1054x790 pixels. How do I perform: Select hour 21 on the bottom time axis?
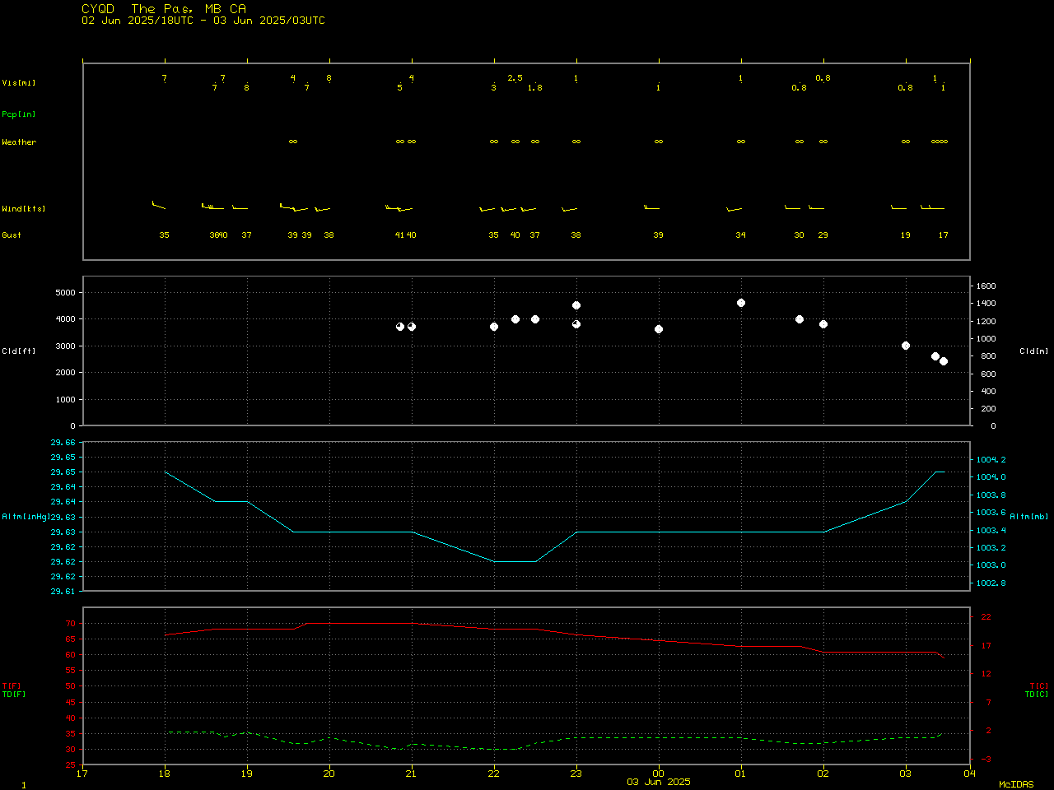pos(412,773)
